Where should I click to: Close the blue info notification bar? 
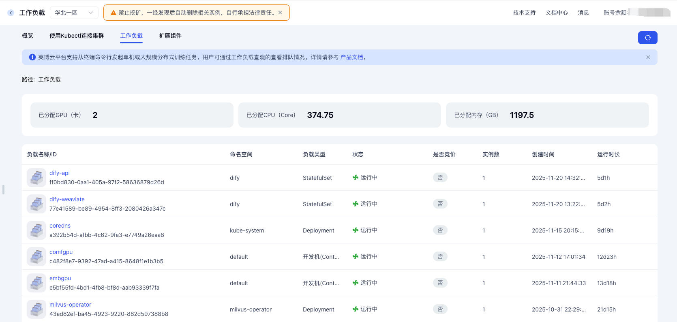pyautogui.click(x=648, y=57)
